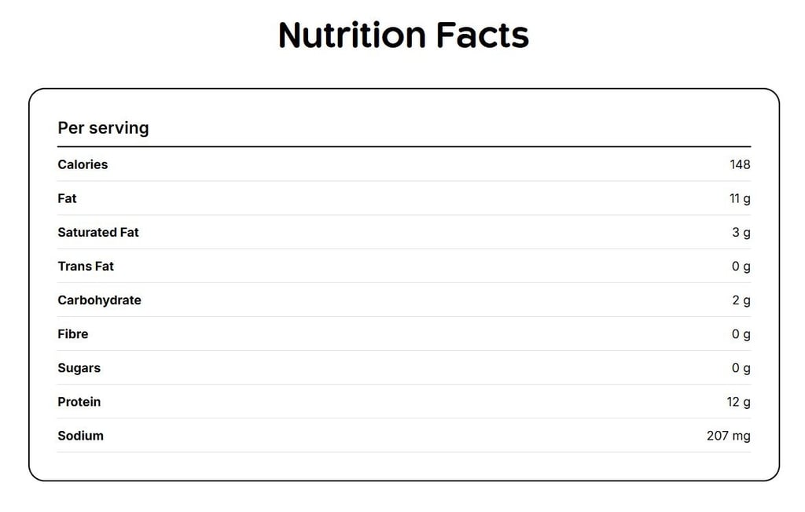Viewport: 805px width, 512px height.
Task: Click the 12 g protein value
Action: (x=739, y=402)
